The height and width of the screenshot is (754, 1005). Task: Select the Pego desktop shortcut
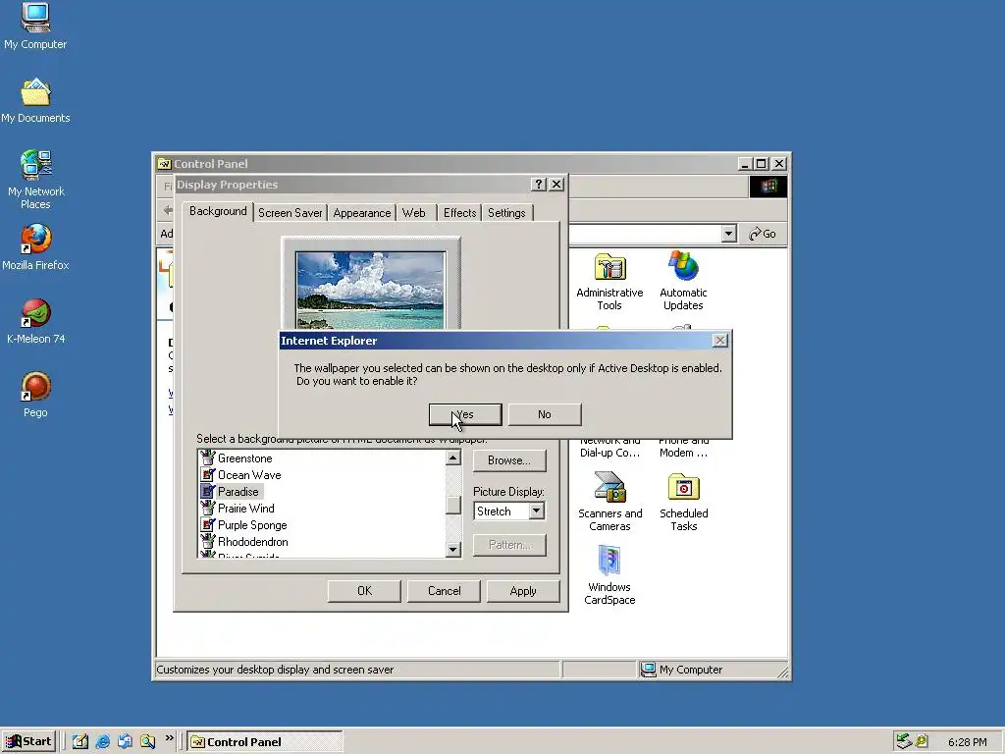pos(35,395)
